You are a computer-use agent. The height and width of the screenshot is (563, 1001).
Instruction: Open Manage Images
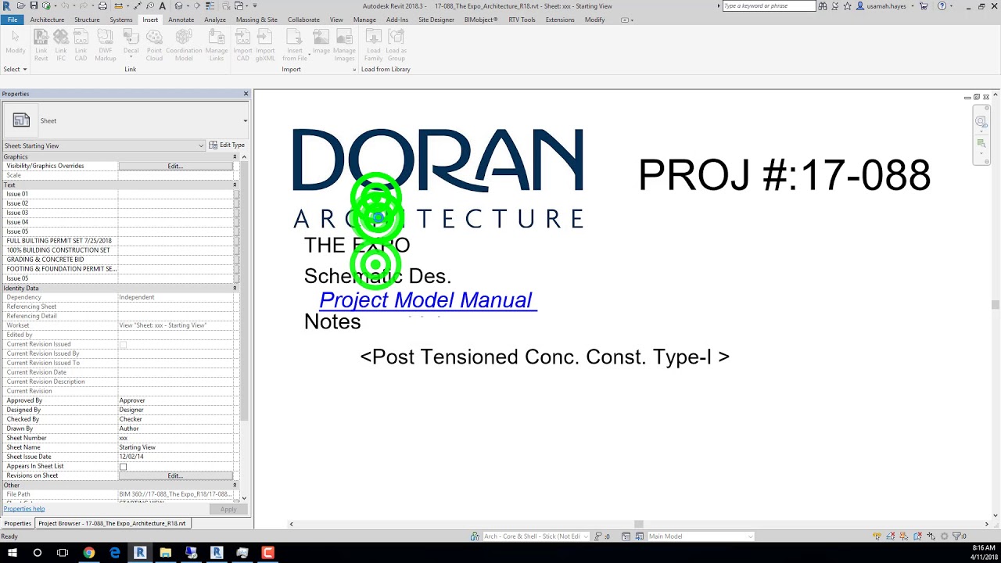(x=344, y=45)
